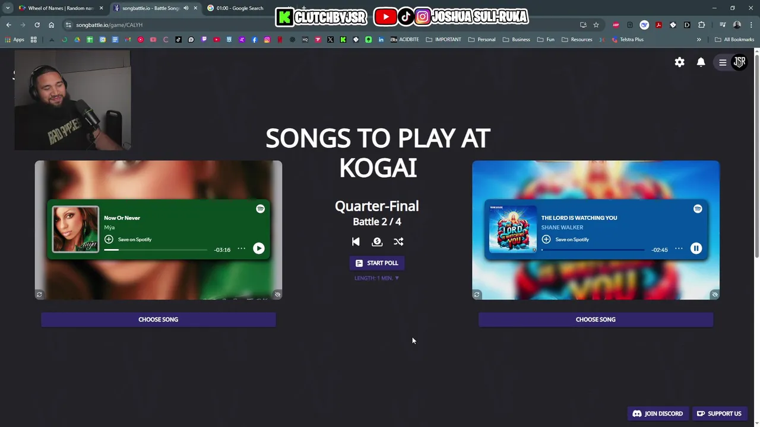Choose the song THE LORD IS WATCHING YOU
Screen dimensions: 760x427
pos(596,320)
